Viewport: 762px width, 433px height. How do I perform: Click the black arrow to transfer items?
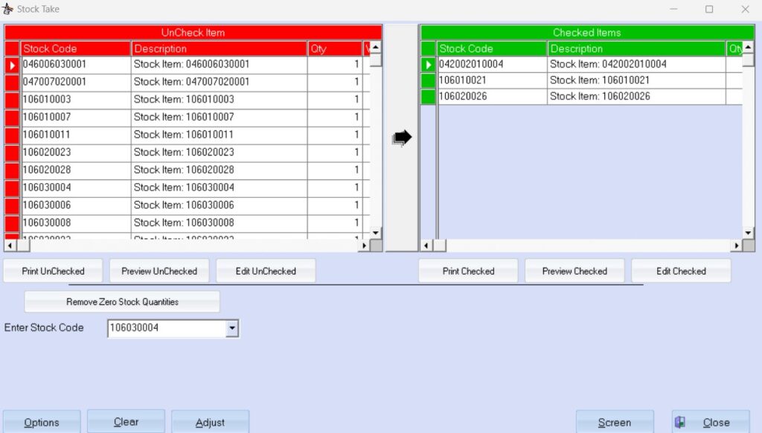[402, 137]
